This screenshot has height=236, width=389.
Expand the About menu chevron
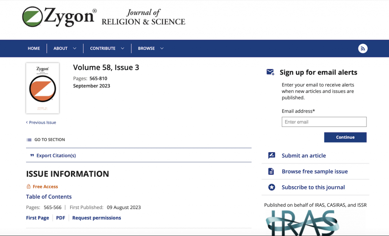click(x=74, y=48)
